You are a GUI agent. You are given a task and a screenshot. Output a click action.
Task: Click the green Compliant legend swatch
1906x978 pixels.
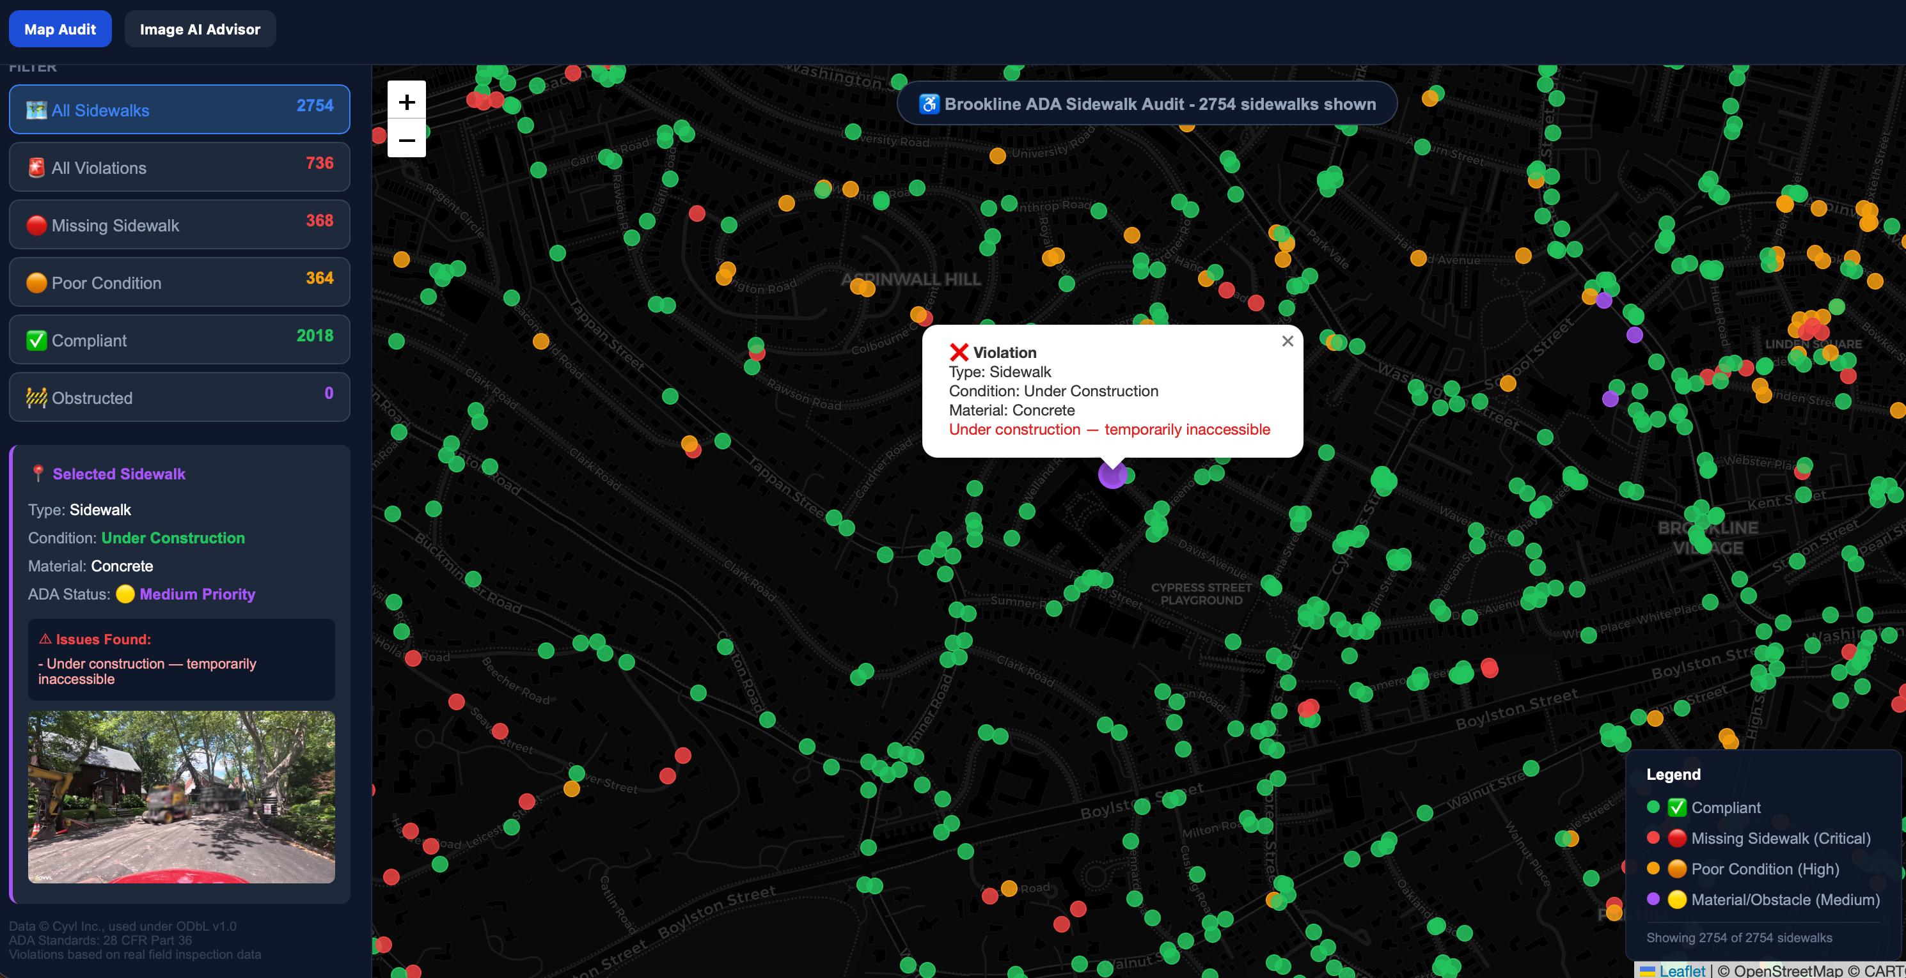[1654, 807]
